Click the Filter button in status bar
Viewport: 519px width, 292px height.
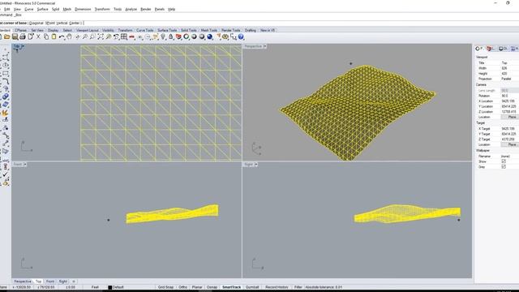298,287
